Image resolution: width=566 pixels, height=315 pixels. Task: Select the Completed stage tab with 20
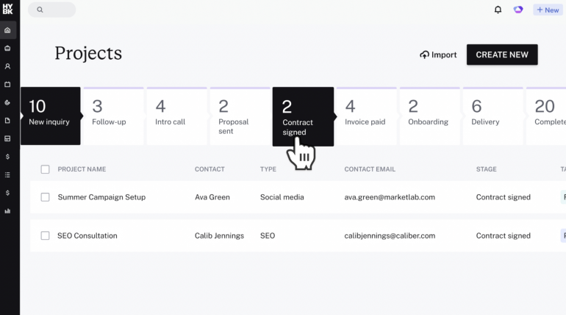[x=546, y=116]
